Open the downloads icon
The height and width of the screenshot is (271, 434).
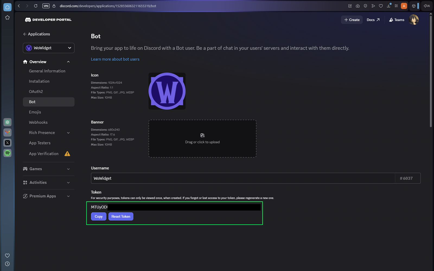pos(389,6)
